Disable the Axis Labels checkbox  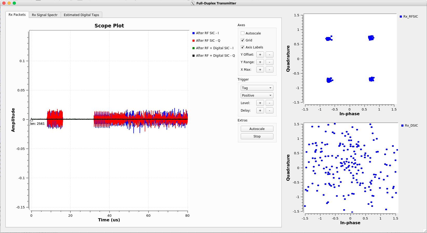coord(243,47)
